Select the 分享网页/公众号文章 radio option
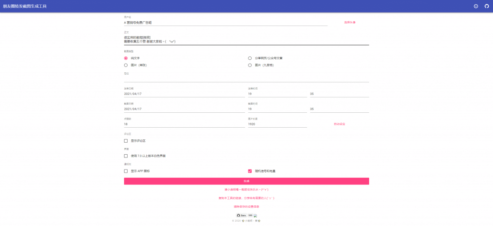This screenshot has width=493, height=226. tap(250, 58)
